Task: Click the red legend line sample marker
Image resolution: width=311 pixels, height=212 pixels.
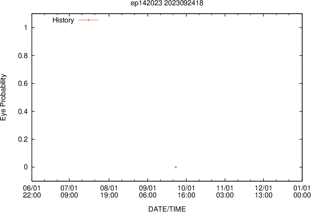Action: 89,20
